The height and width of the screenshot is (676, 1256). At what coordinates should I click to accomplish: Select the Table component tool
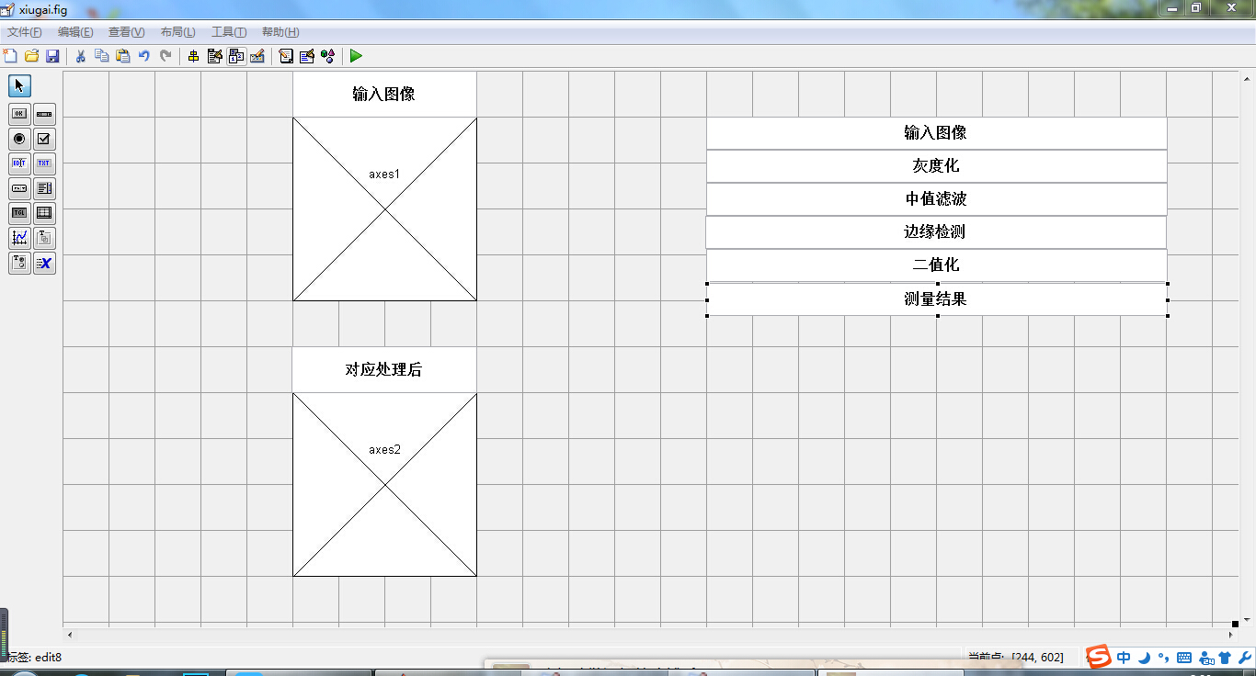click(44, 213)
